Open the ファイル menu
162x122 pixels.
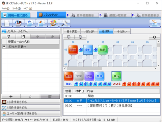pyautogui.click(x=5, y=8)
